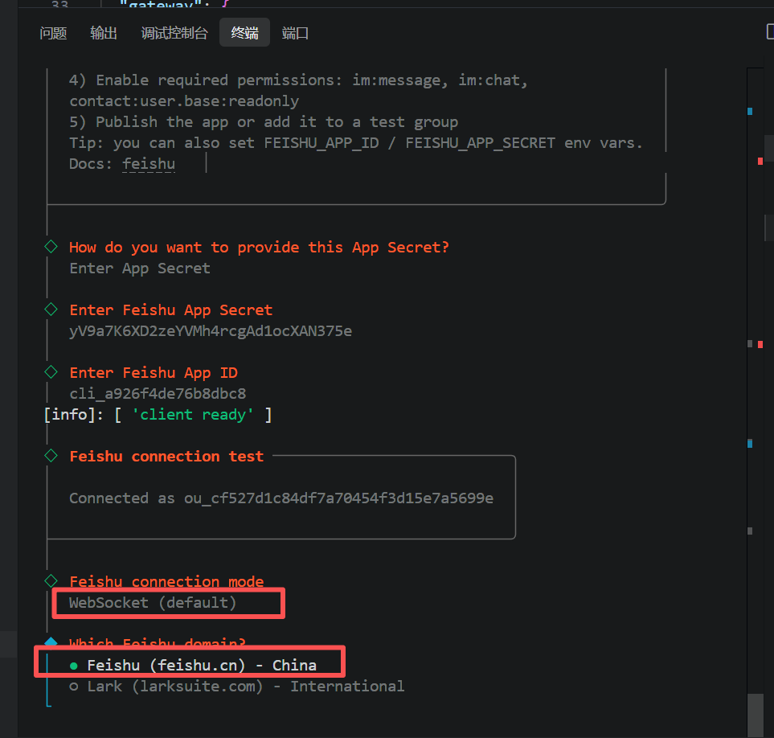Click the diamond next to 'Enter Feishu App ID'
Image resolution: width=774 pixels, height=738 pixels.
[x=51, y=372]
